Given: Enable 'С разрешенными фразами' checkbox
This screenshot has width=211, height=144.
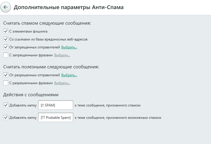Looking at the screenshot, I should [6, 83].
